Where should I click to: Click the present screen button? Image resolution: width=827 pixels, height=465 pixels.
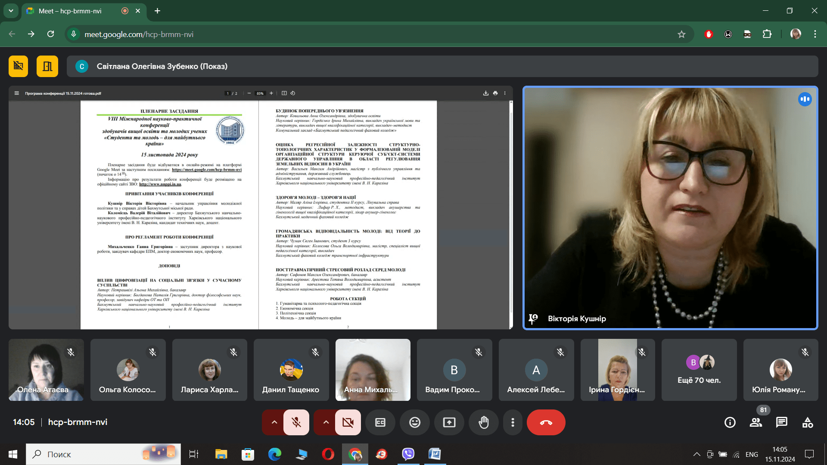[449, 422]
